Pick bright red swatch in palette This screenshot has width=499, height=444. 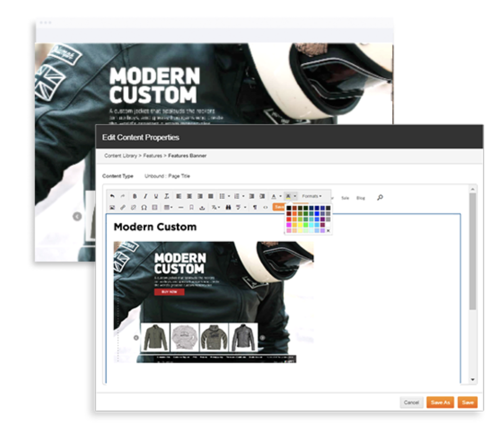pyautogui.click(x=289, y=219)
